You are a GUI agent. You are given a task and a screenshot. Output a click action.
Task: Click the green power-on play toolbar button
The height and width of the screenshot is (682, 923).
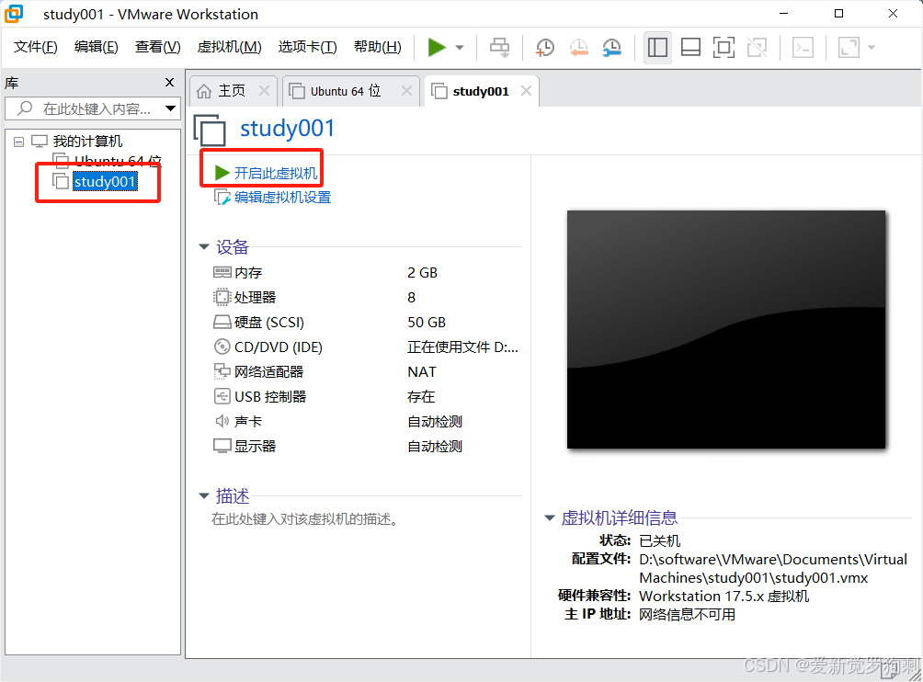click(x=436, y=47)
